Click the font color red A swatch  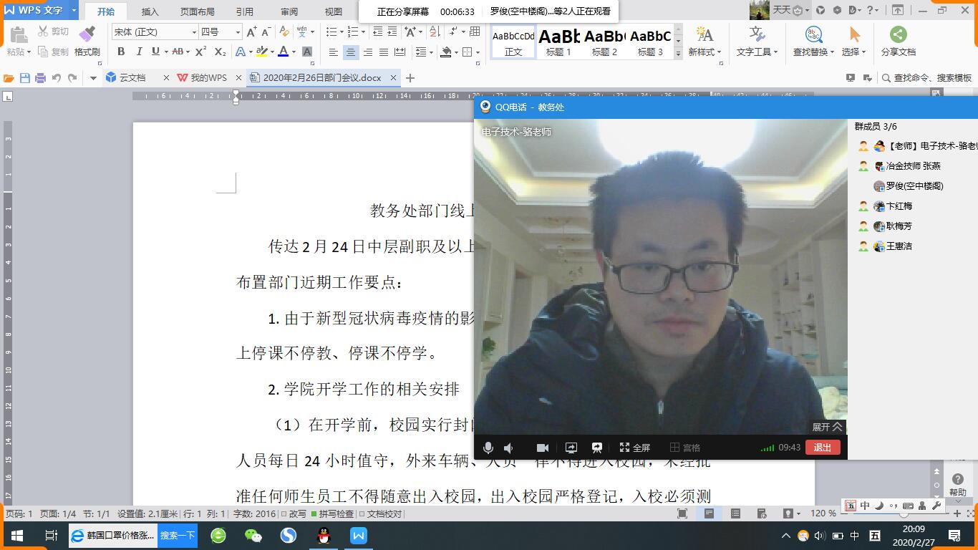tap(283, 52)
